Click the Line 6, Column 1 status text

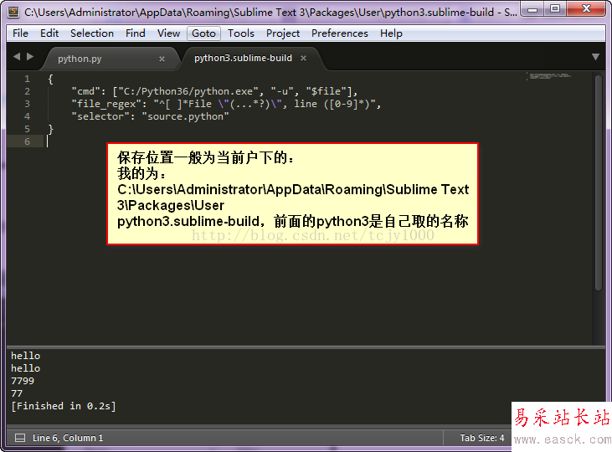point(68,438)
